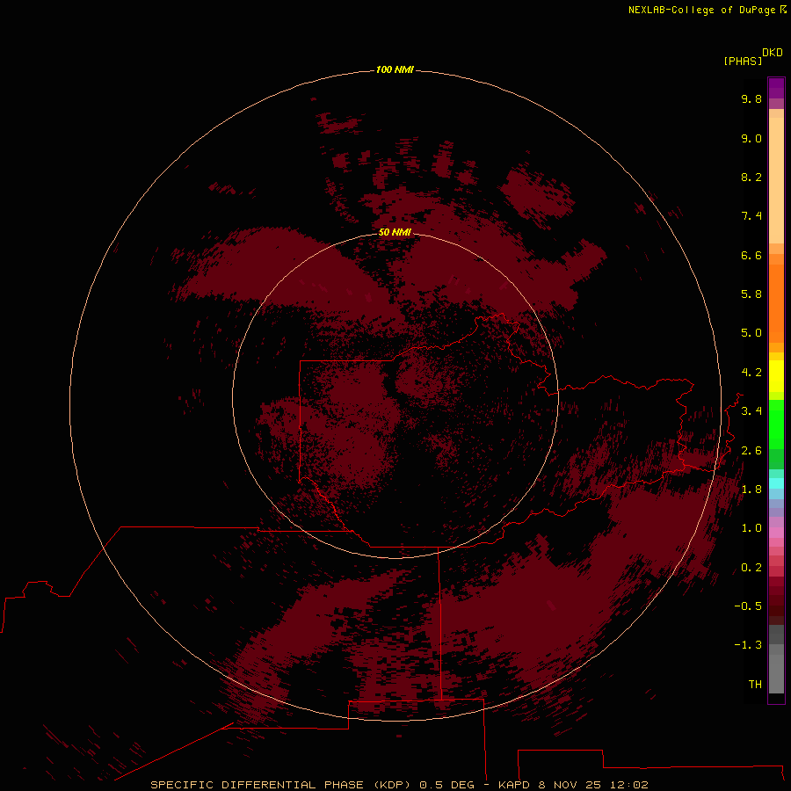
Task: Click the 5.0 scale value
Action: click(751, 333)
